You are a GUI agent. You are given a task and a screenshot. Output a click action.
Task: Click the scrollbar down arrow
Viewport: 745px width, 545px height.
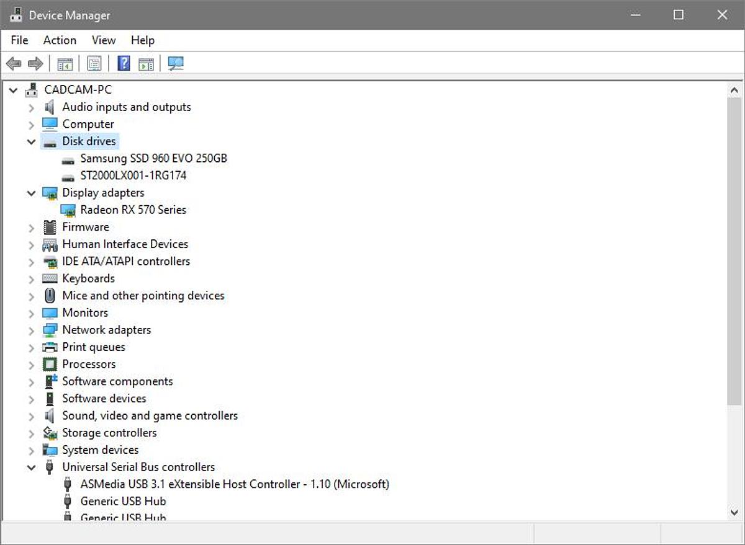pyautogui.click(x=734, y=512)
